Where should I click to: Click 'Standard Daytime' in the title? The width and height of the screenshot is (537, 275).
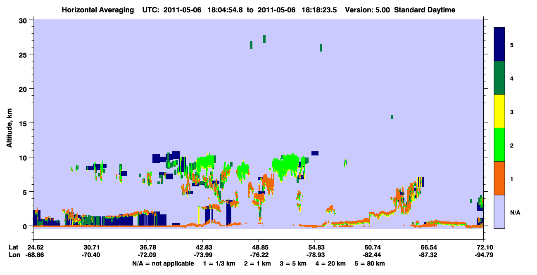(425, 10)
